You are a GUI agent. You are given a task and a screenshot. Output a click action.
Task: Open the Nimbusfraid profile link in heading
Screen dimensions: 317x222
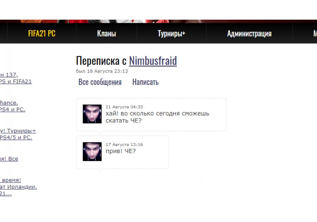153,61
